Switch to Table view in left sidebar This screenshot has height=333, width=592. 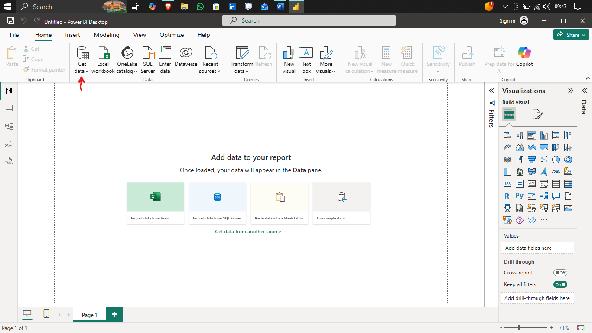(x=9, y=108)
